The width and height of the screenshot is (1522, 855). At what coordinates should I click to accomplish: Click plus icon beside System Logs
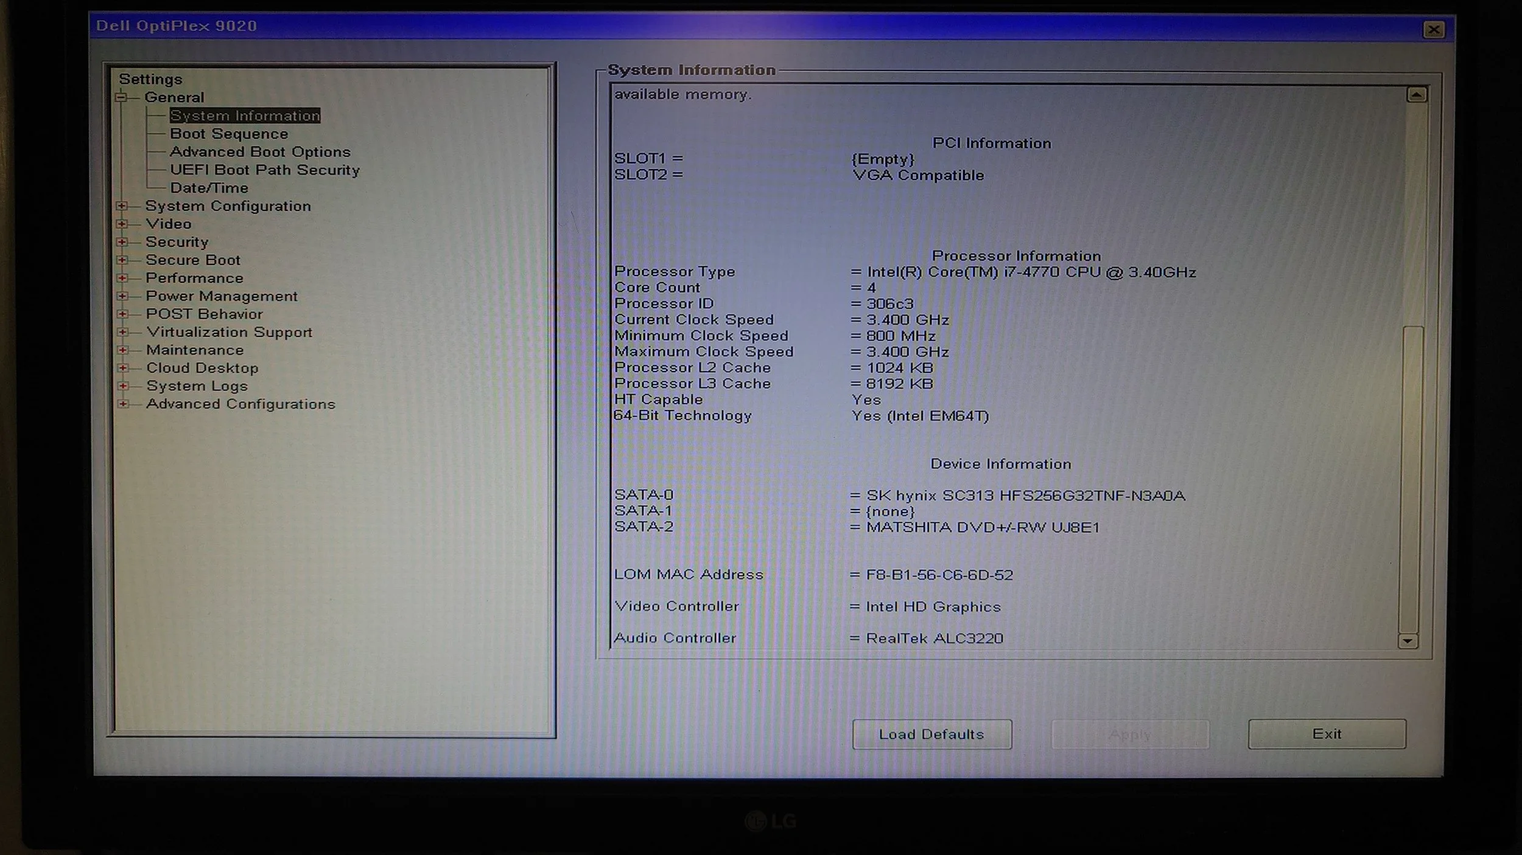pos(123,386)
